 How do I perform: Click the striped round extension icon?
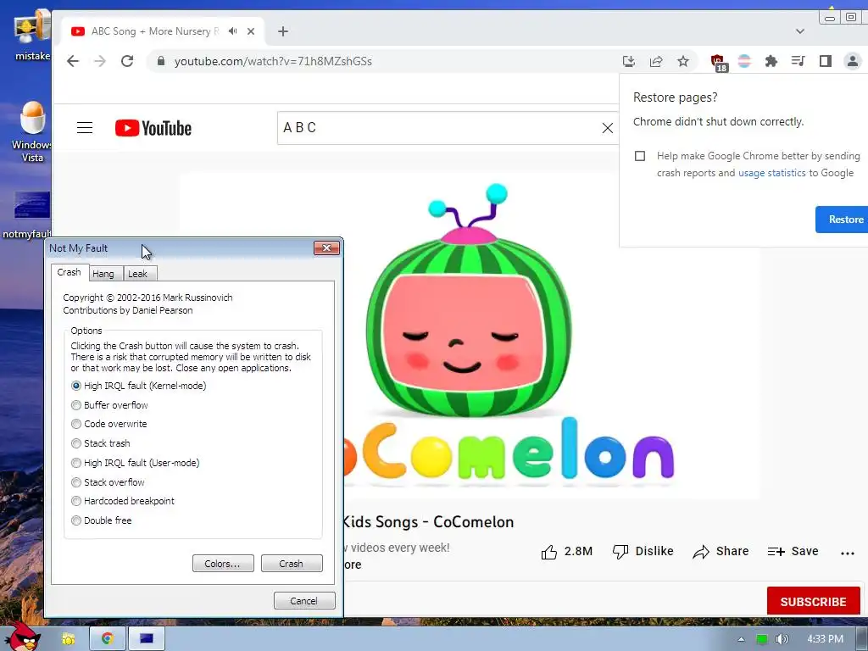(744, 61)
